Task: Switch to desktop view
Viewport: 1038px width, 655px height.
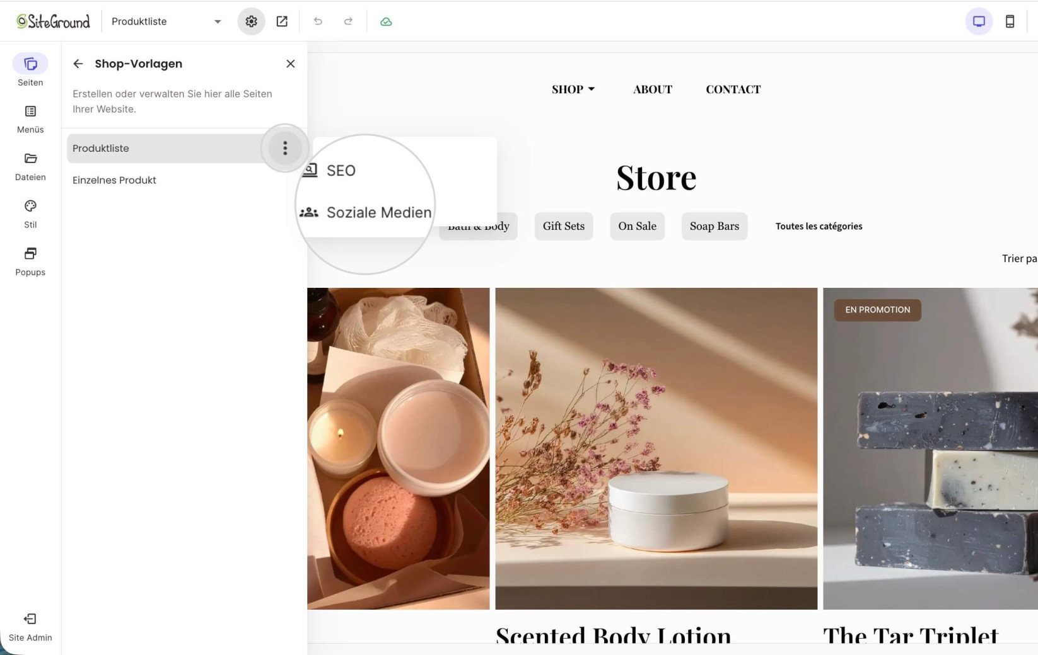Action: click(979, 21)
